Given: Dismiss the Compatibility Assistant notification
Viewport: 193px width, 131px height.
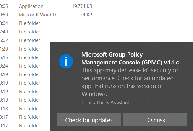Looking at the screenshot, I should coord(155,120).
